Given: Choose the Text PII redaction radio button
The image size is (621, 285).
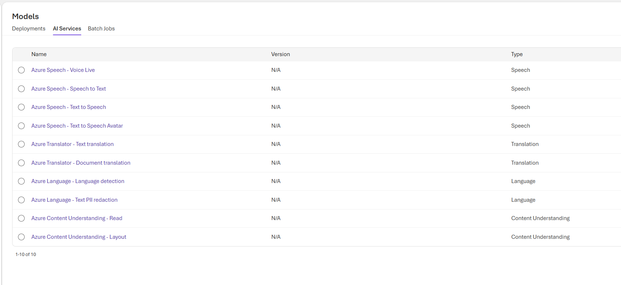Looking at the screenshot, I should [21, 200].
